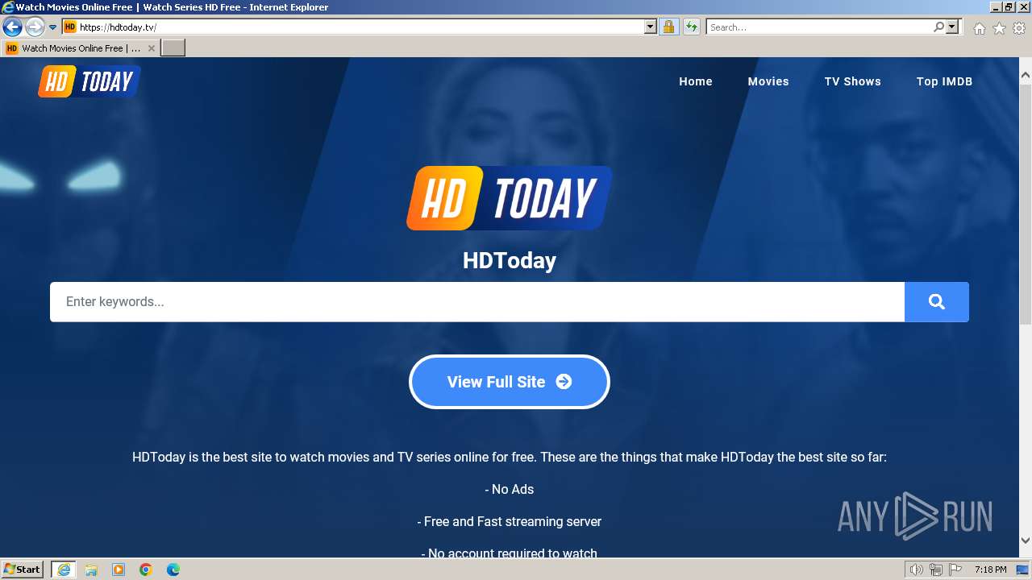Viewport: 1032px width, 580px height.
Task: Open Favorites star icon
Action: pyautogui.click(x=999, y=28)
